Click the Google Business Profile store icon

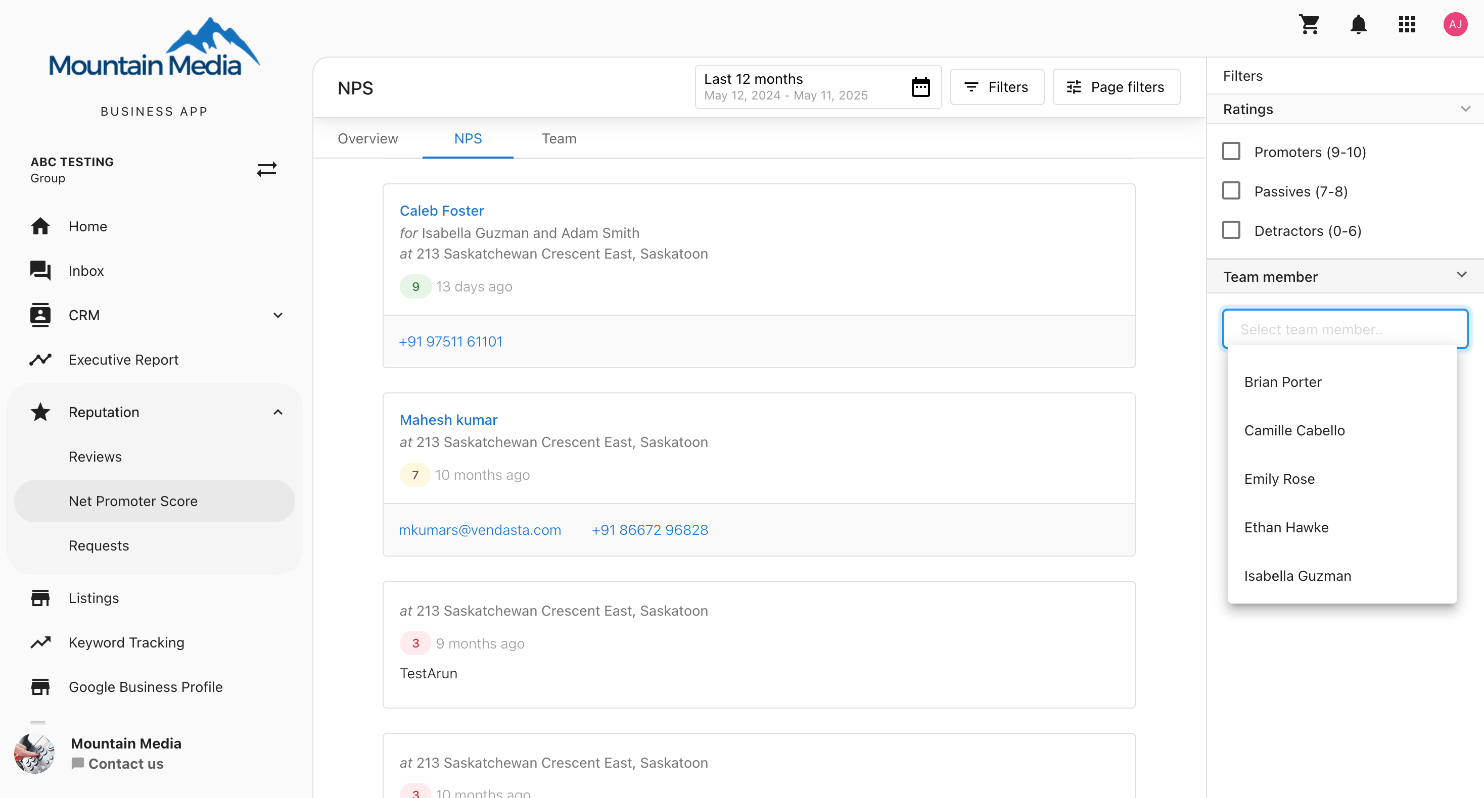click(40, 687)
